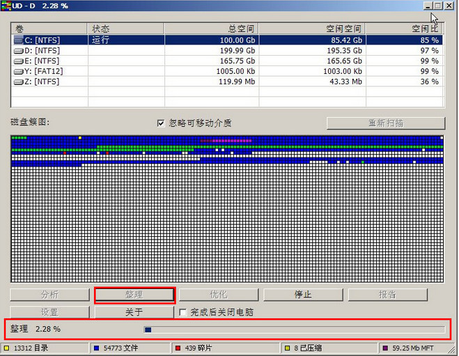
Task: Enable the 完成后关闭电脑 checkbox
Action: coord(182,312)
